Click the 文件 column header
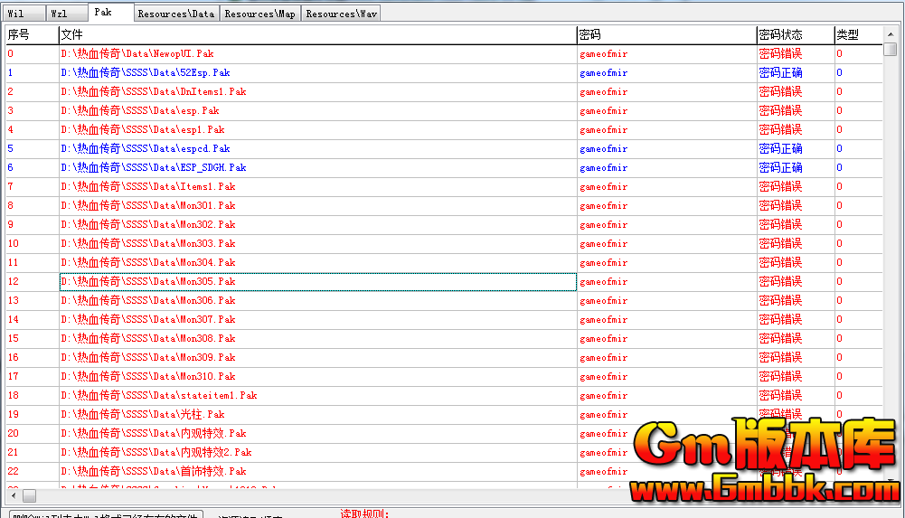 [x=316, y=34]
